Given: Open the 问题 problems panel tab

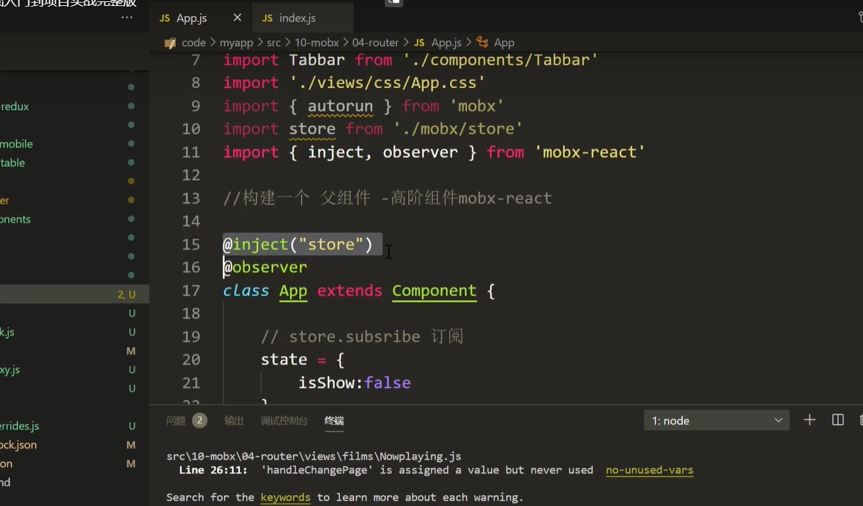Looking at the screenshot, I should point(176,421).
